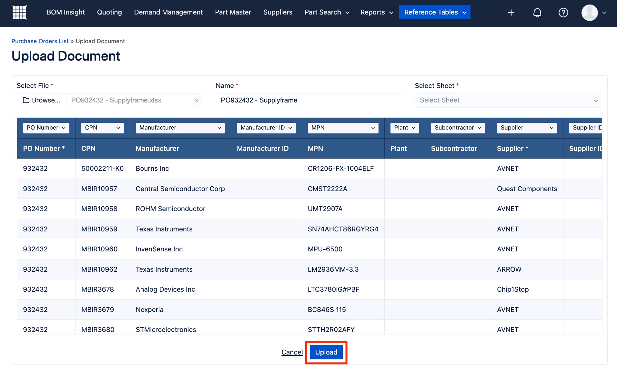Open Part Master section
The image size is (617, 370).
click(233, 12)
